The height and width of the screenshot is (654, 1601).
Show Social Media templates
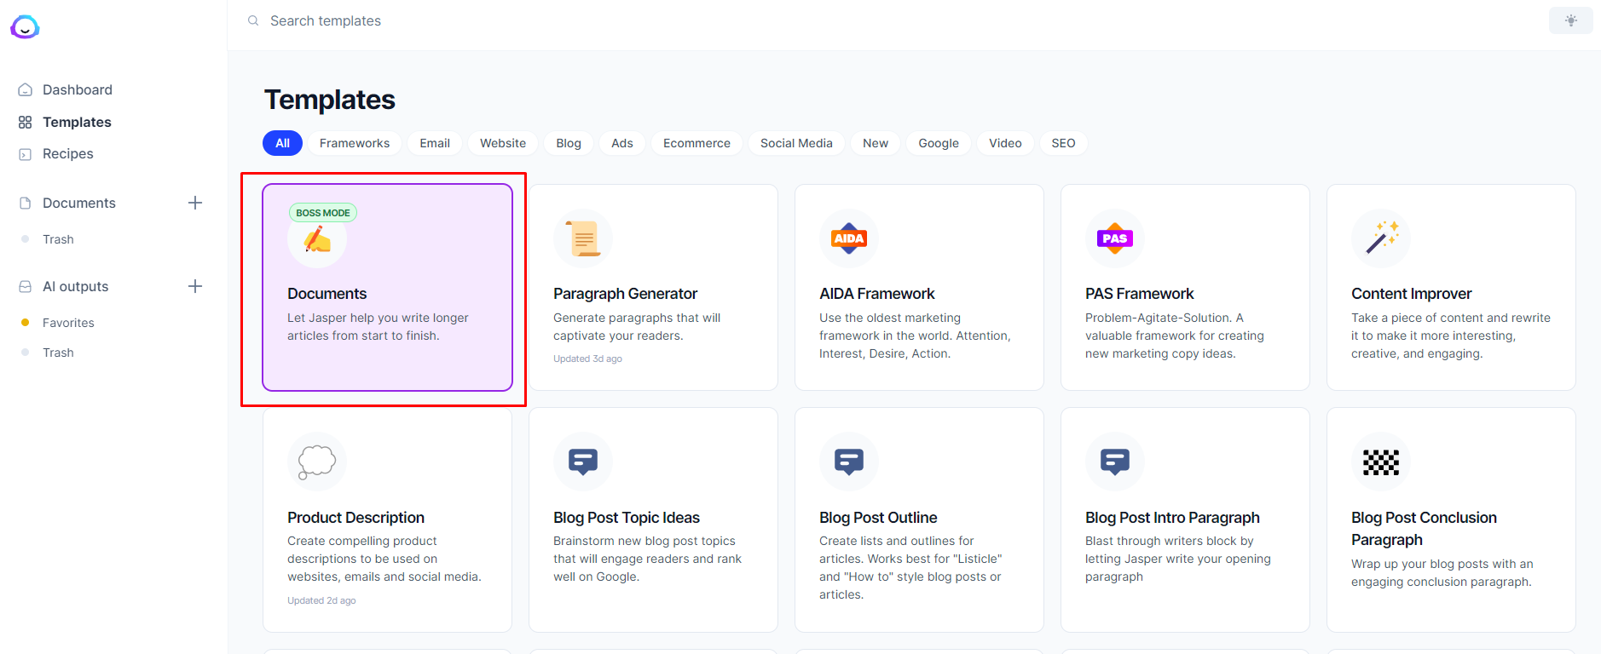[796, 143]
